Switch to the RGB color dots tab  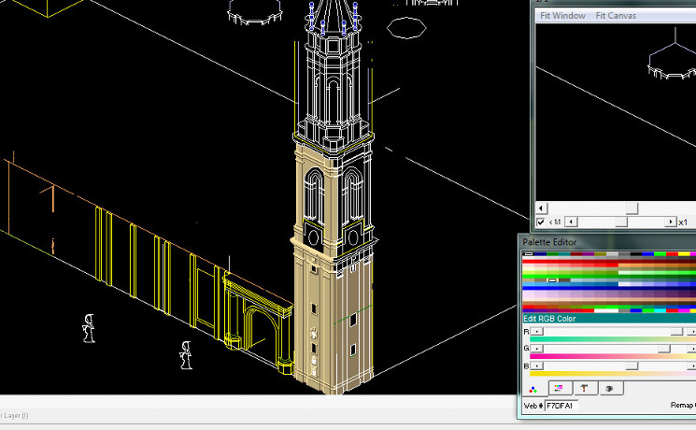click(533, 390)
